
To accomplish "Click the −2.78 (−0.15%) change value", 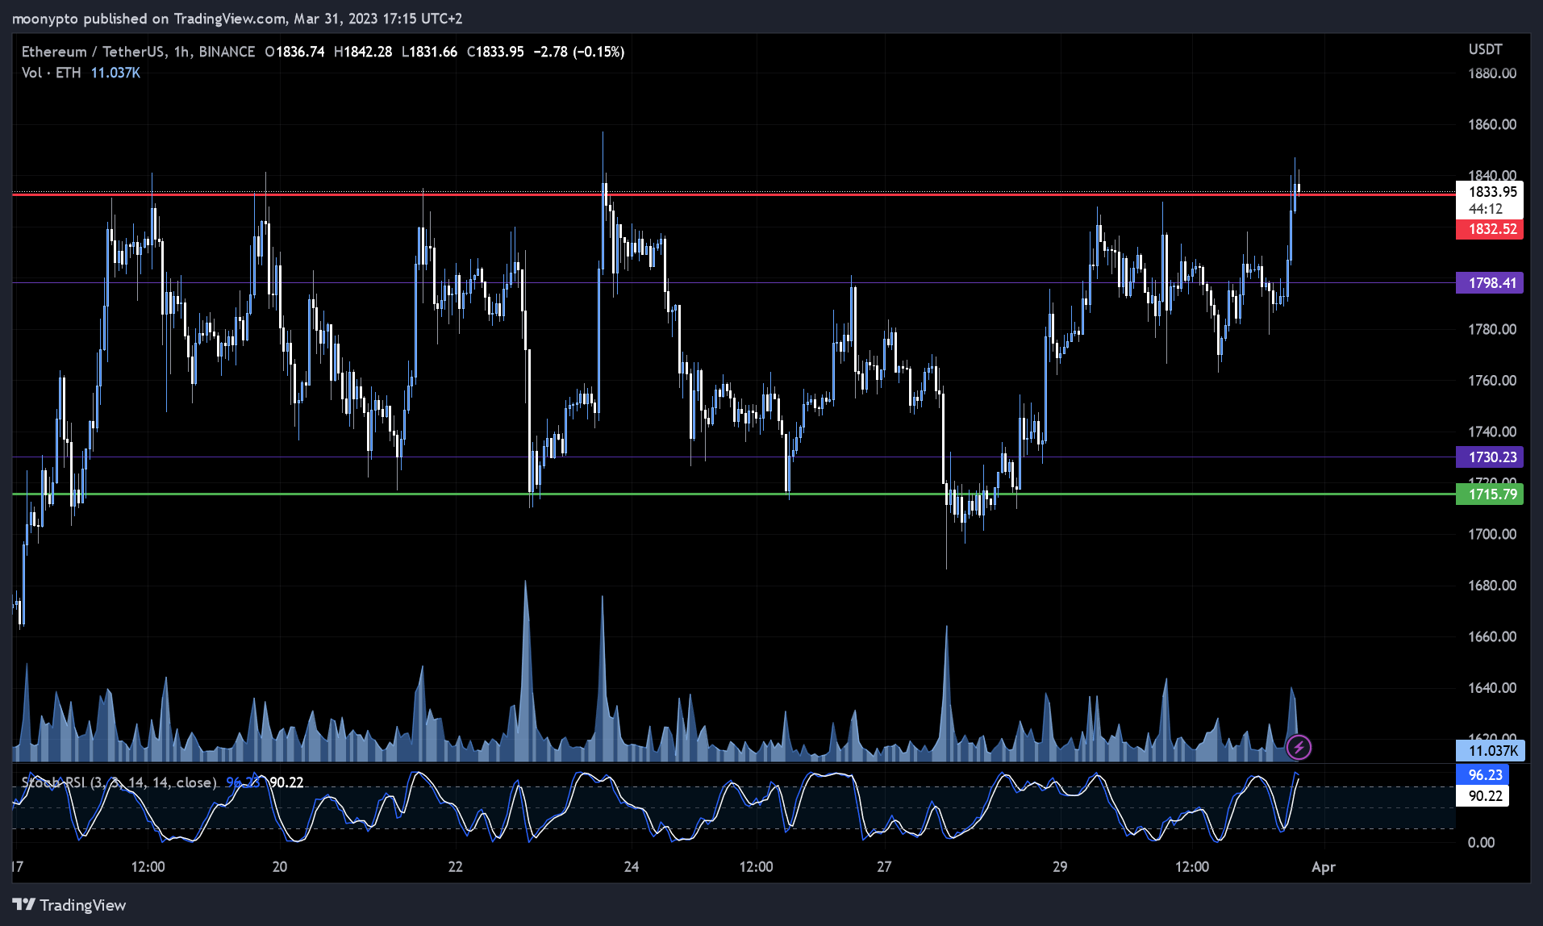I will [x=579, y=52].
